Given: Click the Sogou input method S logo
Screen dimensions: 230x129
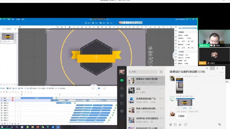Looking at the screenshot, I should coord(120,23).
